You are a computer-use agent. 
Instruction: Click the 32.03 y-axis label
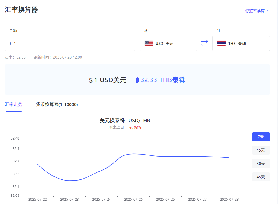click(15, 196)
